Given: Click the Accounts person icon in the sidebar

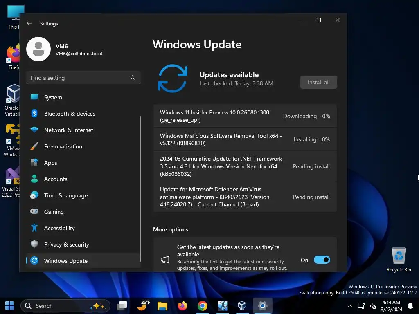Looking at the screenshot, I should pos(34,179).
